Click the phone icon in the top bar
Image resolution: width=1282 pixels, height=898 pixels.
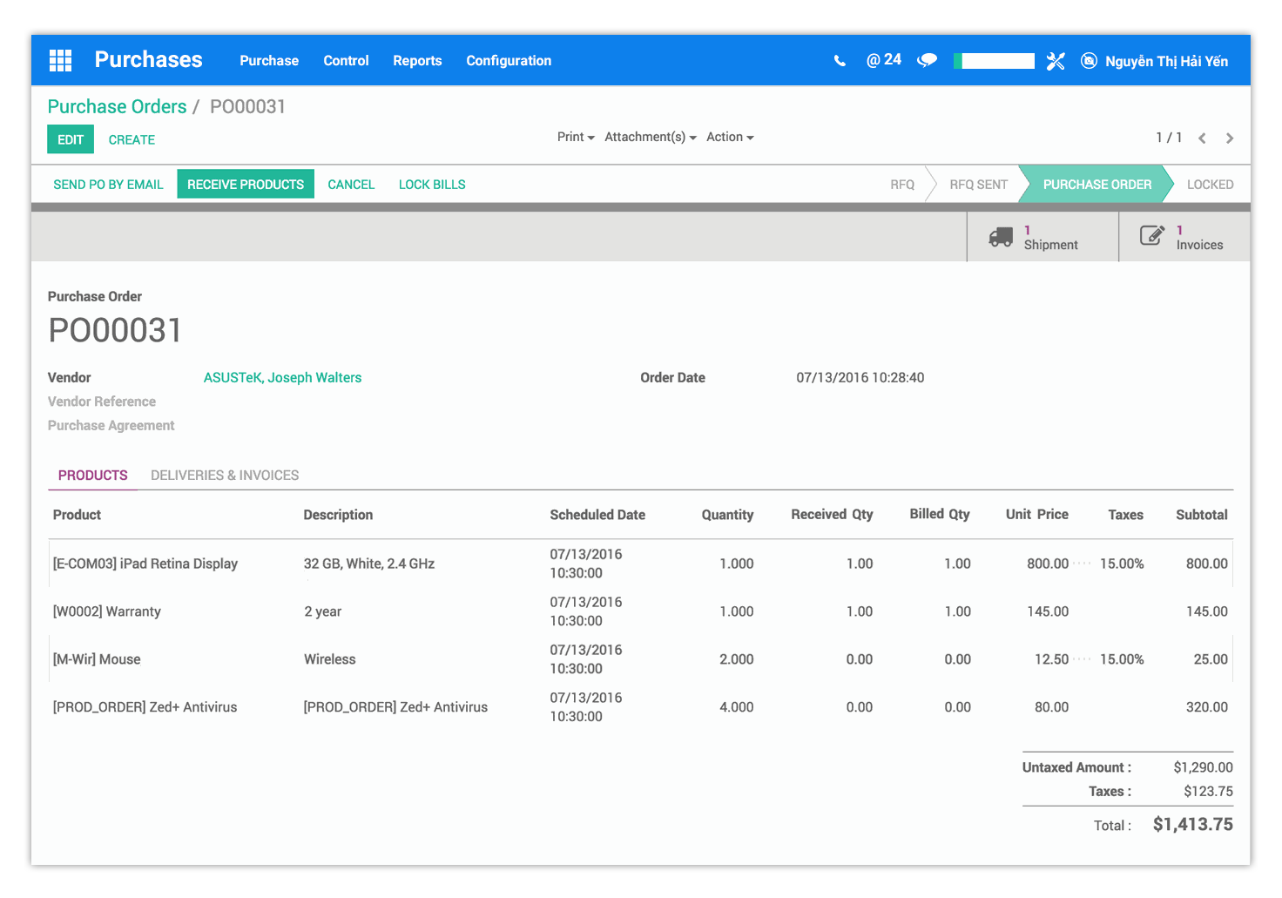839,60
